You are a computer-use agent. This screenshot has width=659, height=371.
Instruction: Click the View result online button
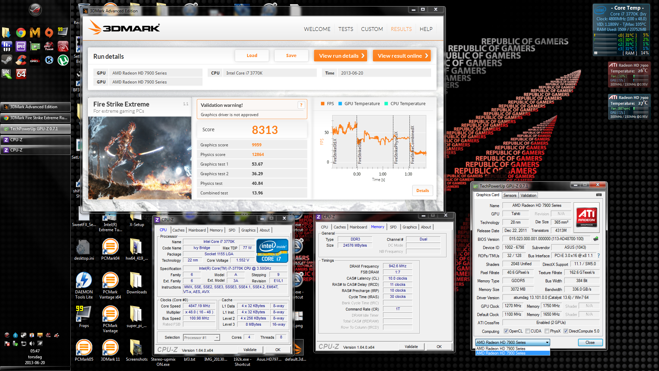click(x=402, y=56)
